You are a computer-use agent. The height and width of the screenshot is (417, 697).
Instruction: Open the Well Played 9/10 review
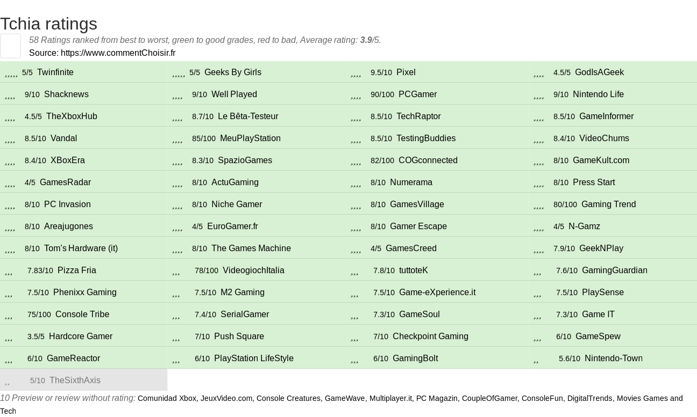257,94
